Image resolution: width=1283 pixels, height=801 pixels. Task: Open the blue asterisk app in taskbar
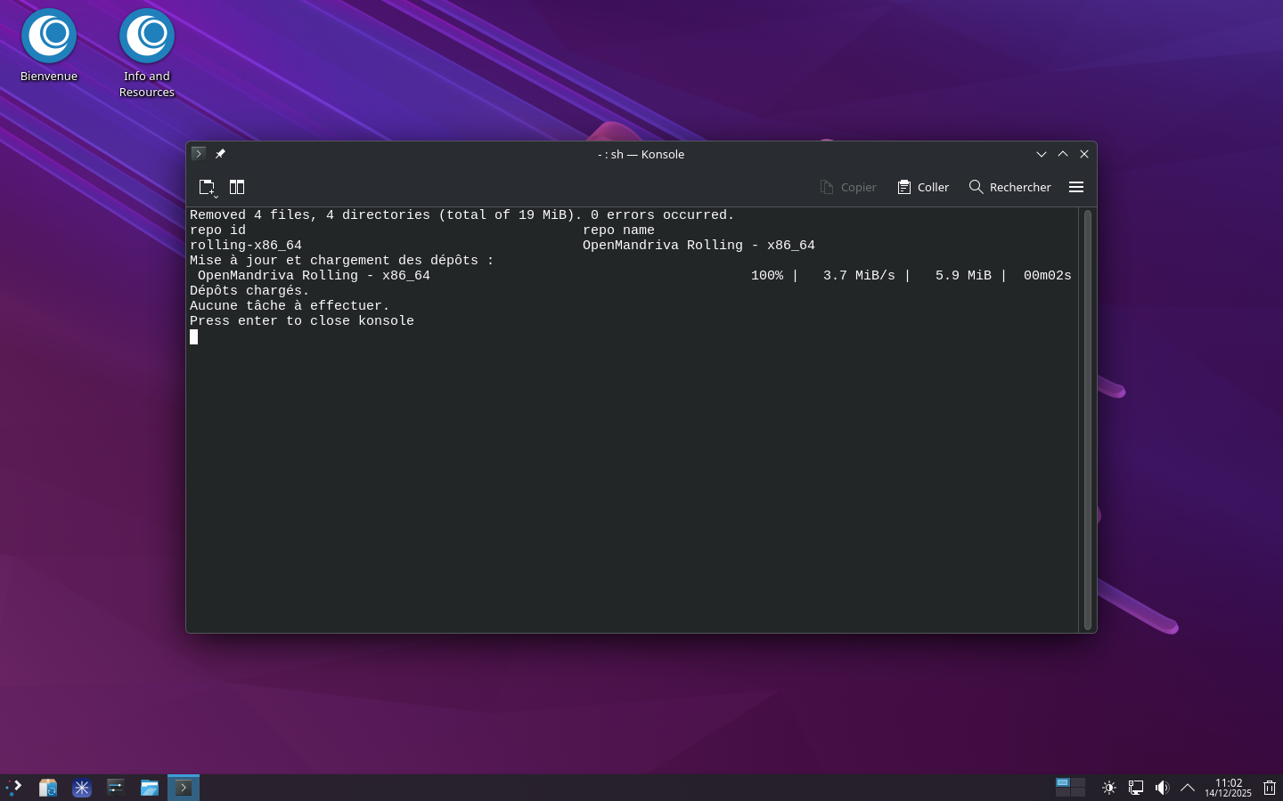pos(82,788)
